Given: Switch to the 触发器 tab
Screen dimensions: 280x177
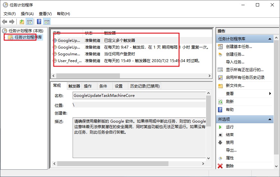Looking at the screenshot, I should (74, 86).
